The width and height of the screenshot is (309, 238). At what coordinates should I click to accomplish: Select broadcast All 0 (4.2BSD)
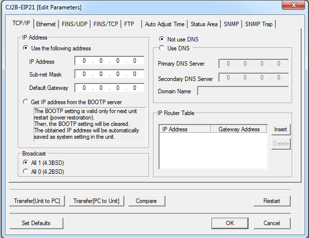click(25, 171)
